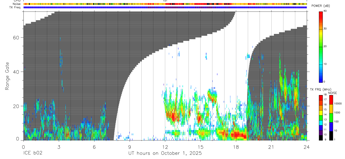The image size is (345, 159).
Task: Click 'UT hours on October 1, 2025' label
Action: (165, 153)
